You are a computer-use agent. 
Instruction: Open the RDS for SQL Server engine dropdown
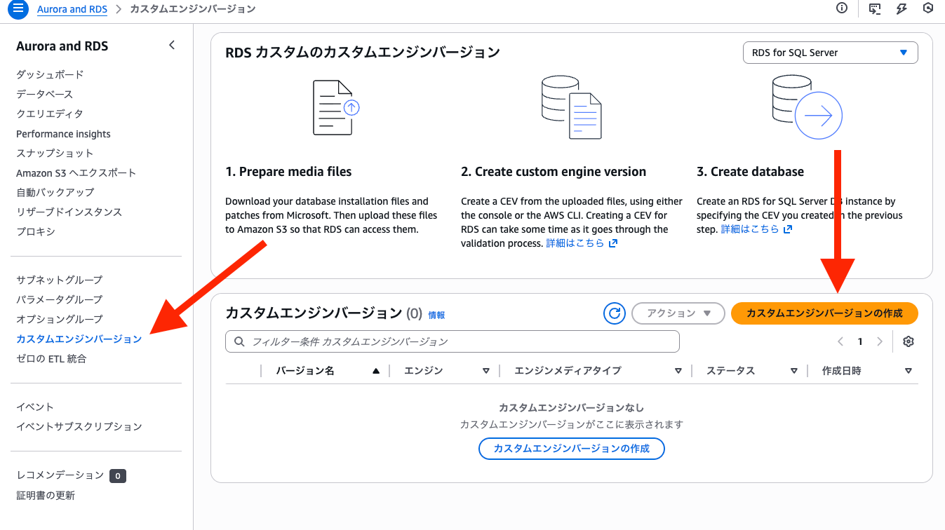point(830,53)
